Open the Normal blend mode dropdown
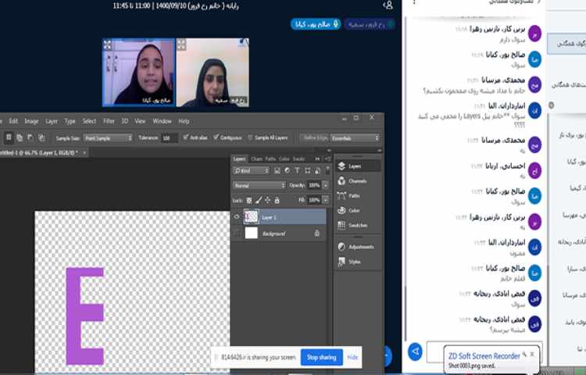586x375 pixels. pos(259,185)
